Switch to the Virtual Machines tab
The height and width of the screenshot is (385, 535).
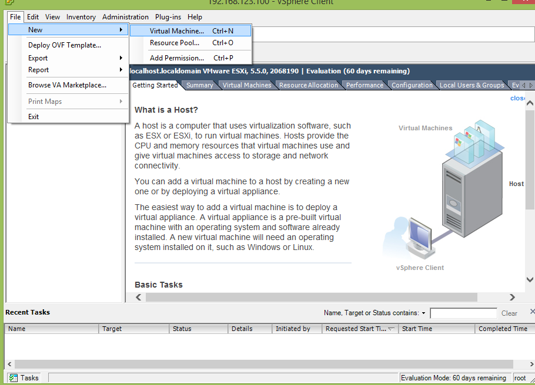click(x=247, y=85)
